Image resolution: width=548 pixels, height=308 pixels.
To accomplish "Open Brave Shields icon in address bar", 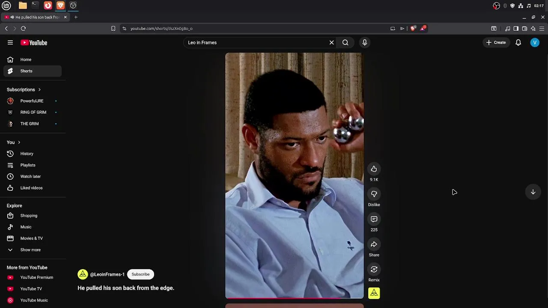I will point(413,28).
